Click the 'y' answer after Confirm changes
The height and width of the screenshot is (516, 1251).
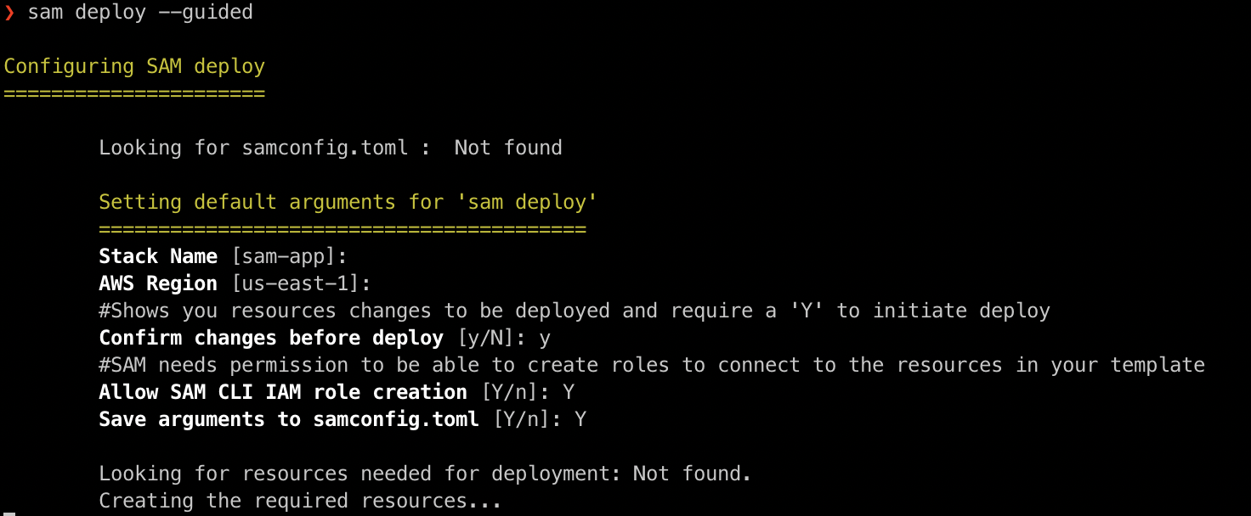(545, 338)
